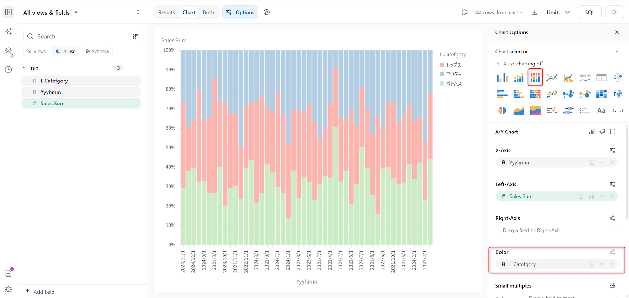The height and width of the screenshot is (298, 629).
Task: Click Add field at the bottom
Action: coord(40,291)
